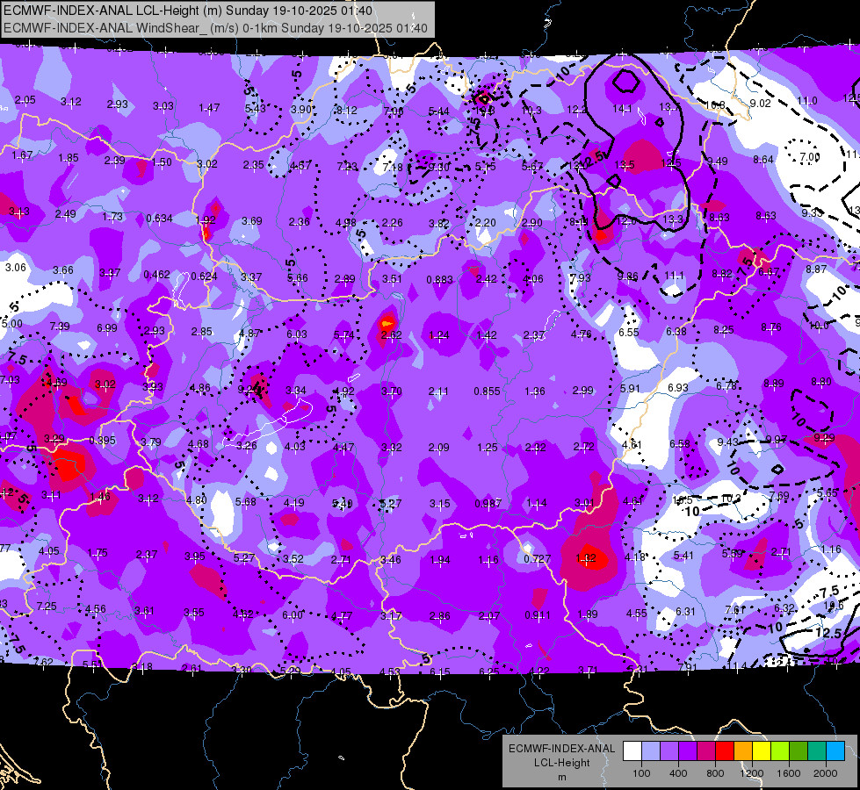
Task: Click the grid value 7.39
Action: 60,327
